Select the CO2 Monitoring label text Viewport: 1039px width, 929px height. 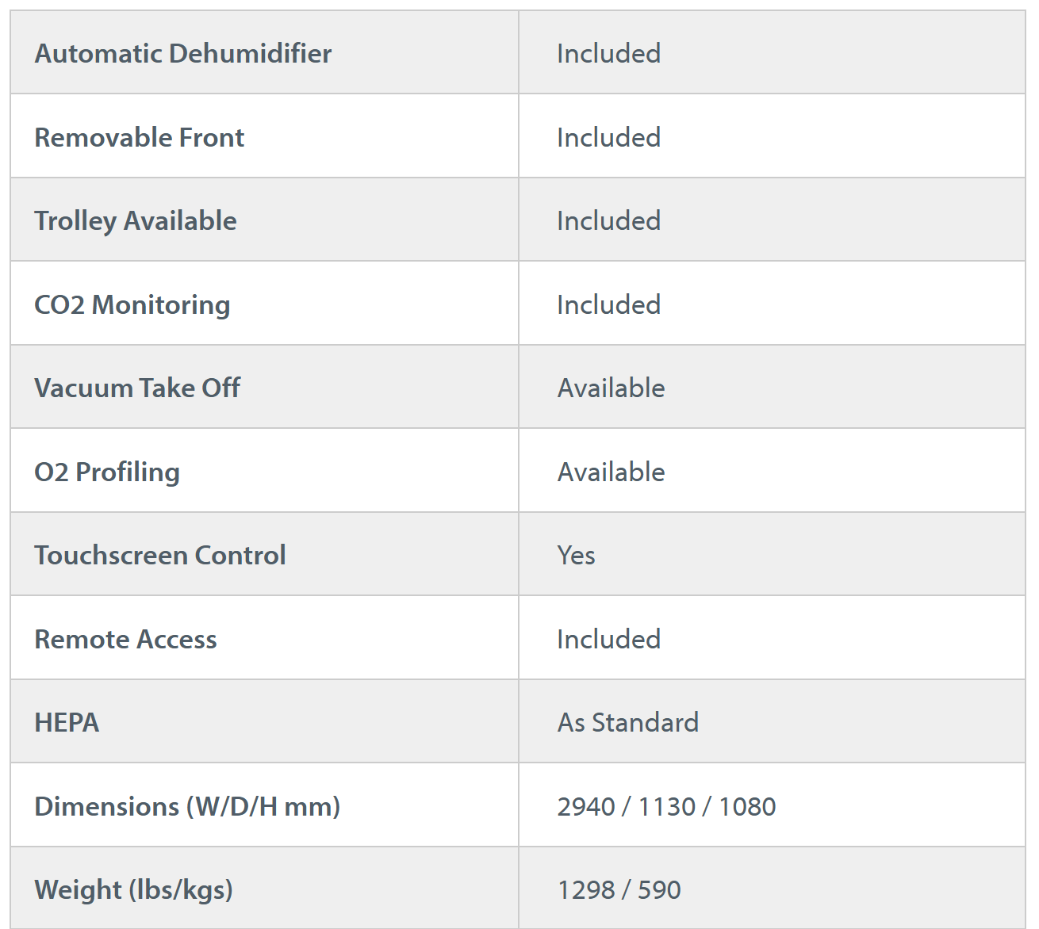(132, 304)
